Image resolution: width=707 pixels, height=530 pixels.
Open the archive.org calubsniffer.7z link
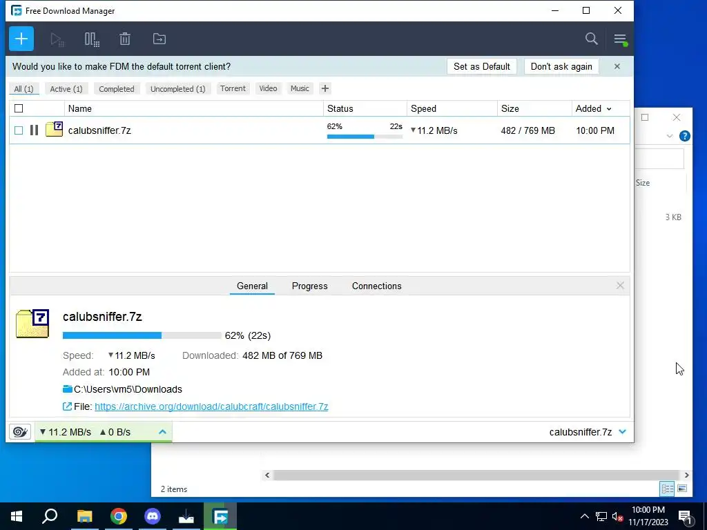click(x=211, y=406)
